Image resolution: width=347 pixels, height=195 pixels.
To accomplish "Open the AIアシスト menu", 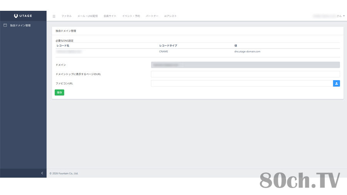I will pyautogui.click(x=170, y=16).
